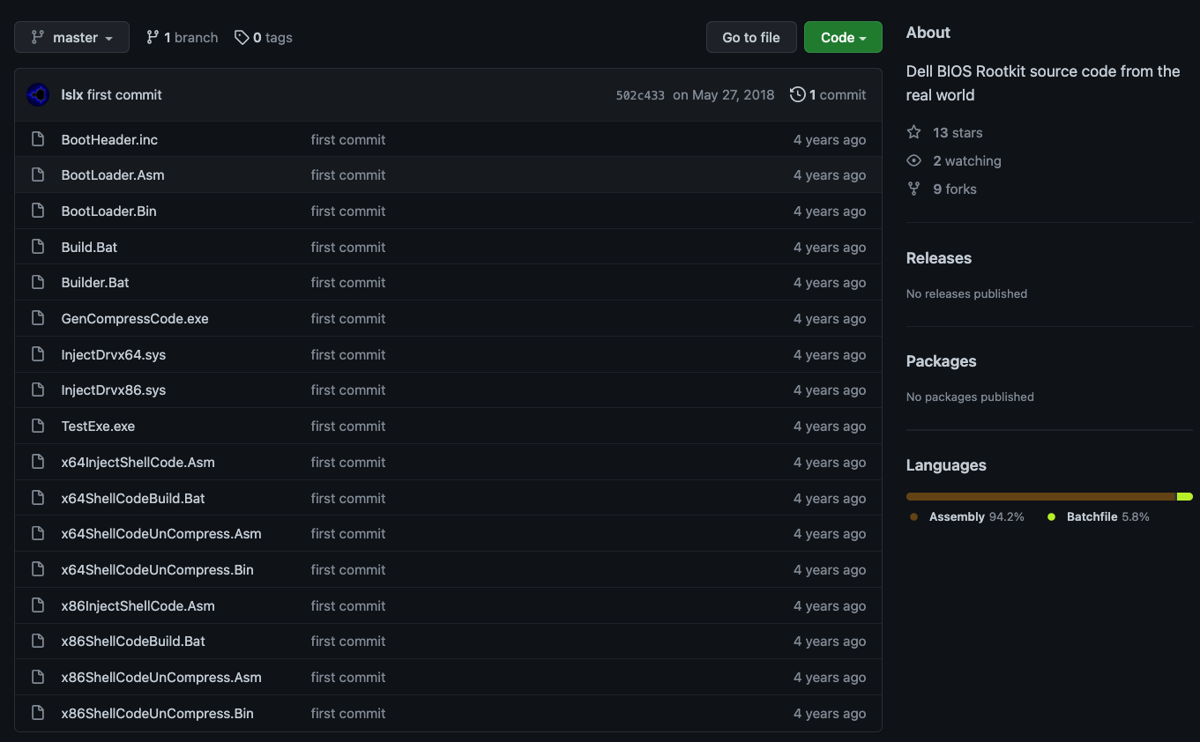
Task: Click the stars icon in About
Action: 913,132
